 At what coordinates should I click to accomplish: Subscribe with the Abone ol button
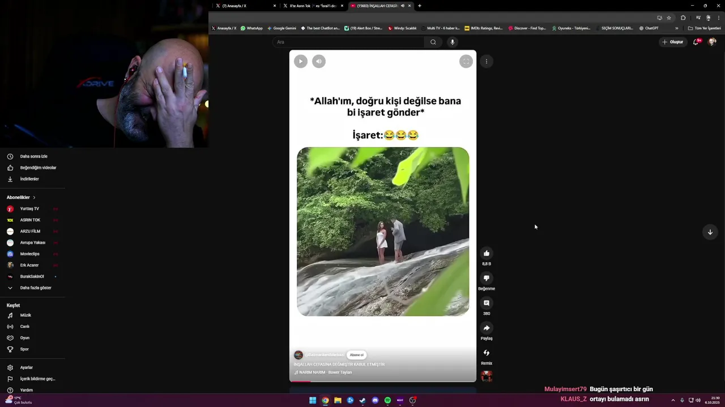coord(356,355)
